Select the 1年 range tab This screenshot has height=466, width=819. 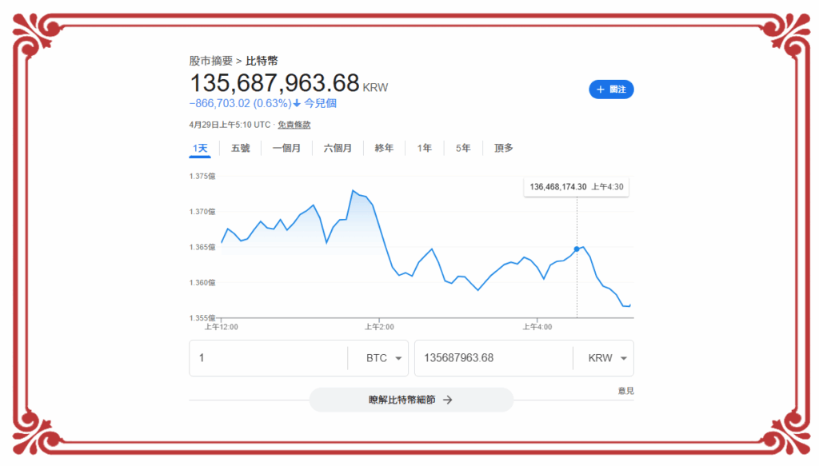coord(424,148)
